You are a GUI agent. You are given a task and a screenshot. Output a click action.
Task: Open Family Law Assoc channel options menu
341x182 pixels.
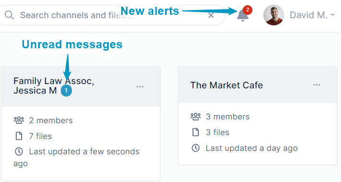tap(140, 87)
